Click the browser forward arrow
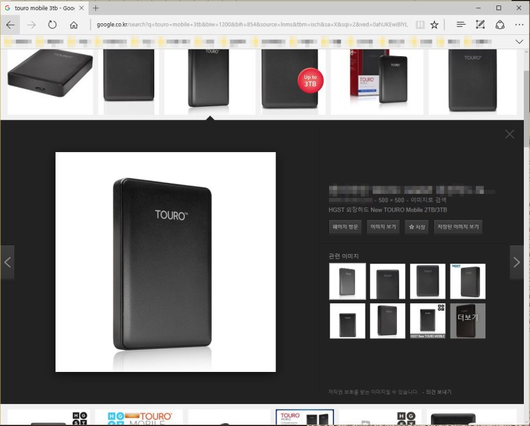The height and width of the screenshot is (426, 530). click(x=31, y=25)
